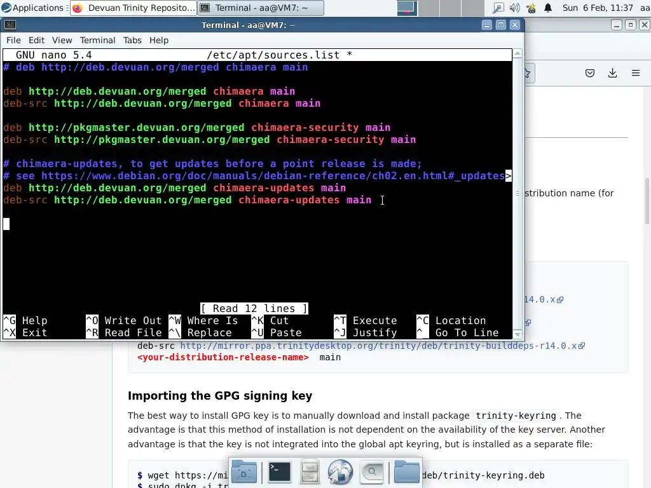Image resolution: width=651 pixels, height=488 pixels.
Task: Maximize the Terminal window
Action: 501,25
